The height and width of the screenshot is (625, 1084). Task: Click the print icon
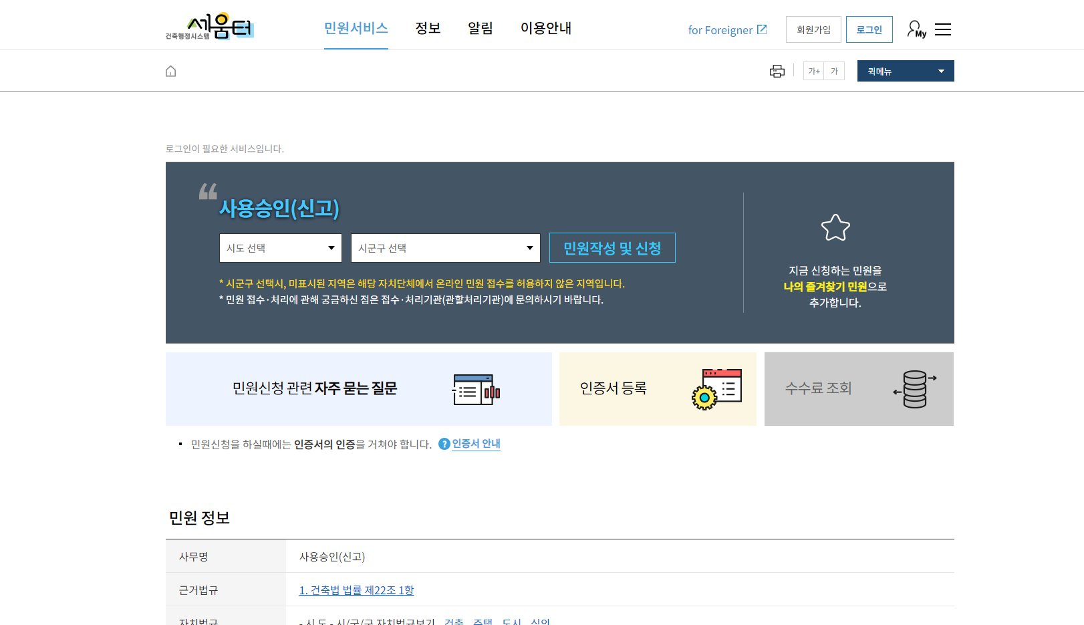point(777,70)
